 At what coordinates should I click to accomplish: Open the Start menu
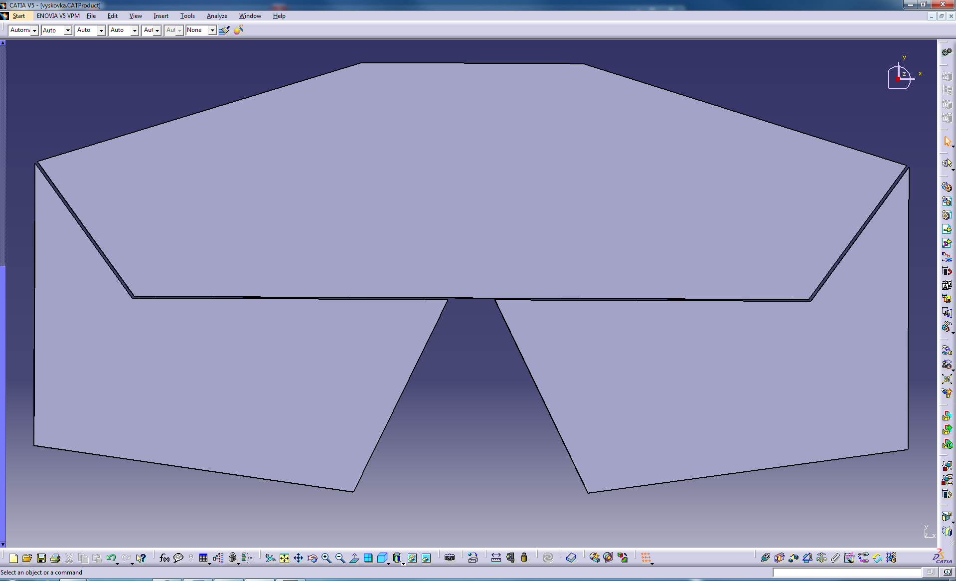pos(19,16)
